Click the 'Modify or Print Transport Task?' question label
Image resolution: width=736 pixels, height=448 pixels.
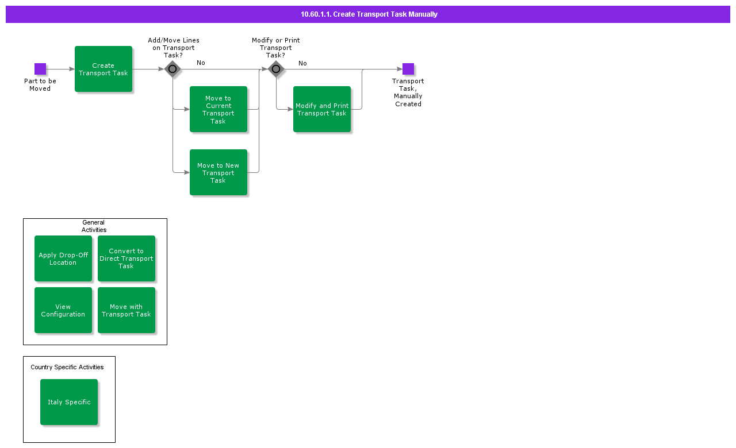tap(276, 48)
